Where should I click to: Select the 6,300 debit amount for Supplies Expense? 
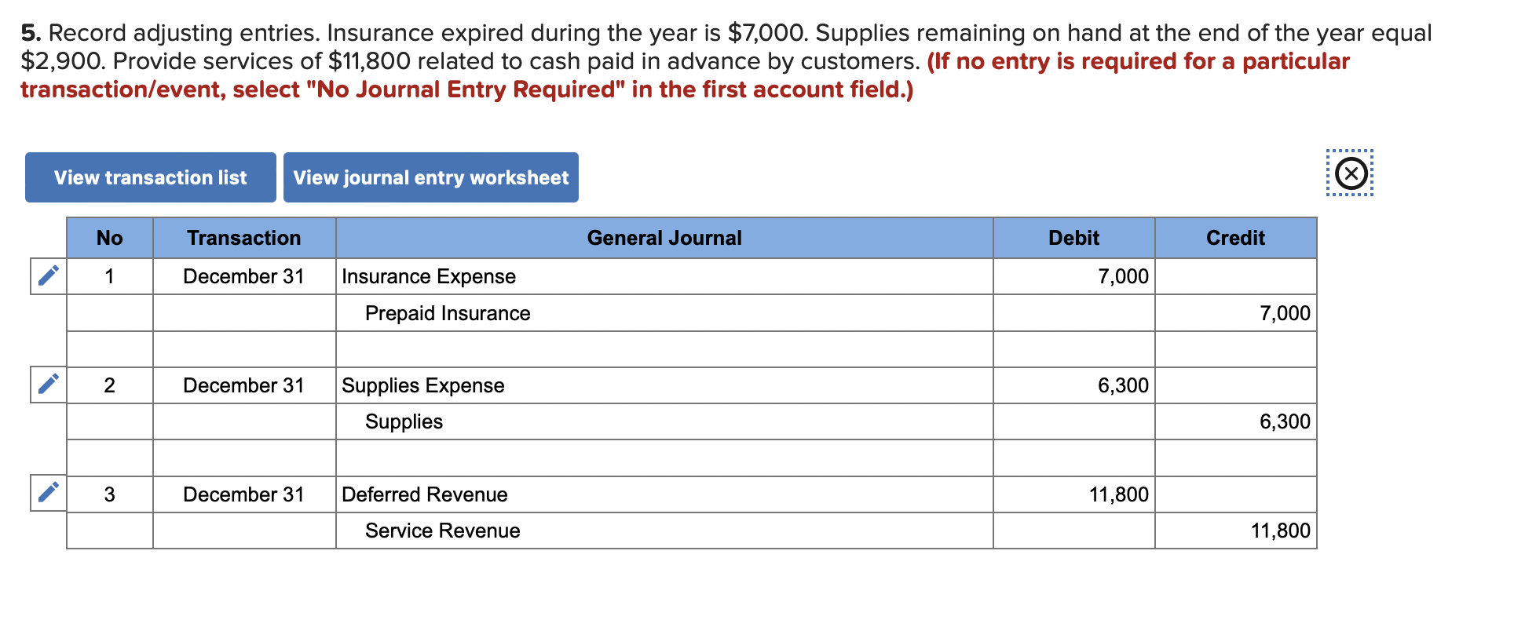[1125, 385]
